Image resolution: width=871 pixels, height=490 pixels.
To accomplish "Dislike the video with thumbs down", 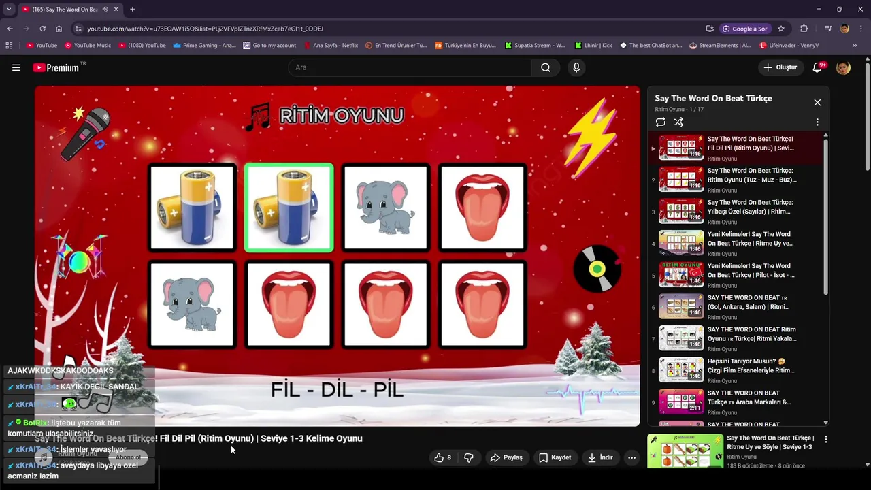I will coord(469,457).
